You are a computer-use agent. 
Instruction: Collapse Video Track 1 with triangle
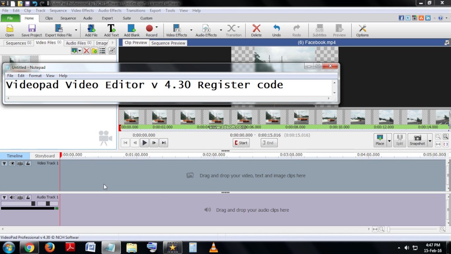pyautogui.click(x=4, y=163)
